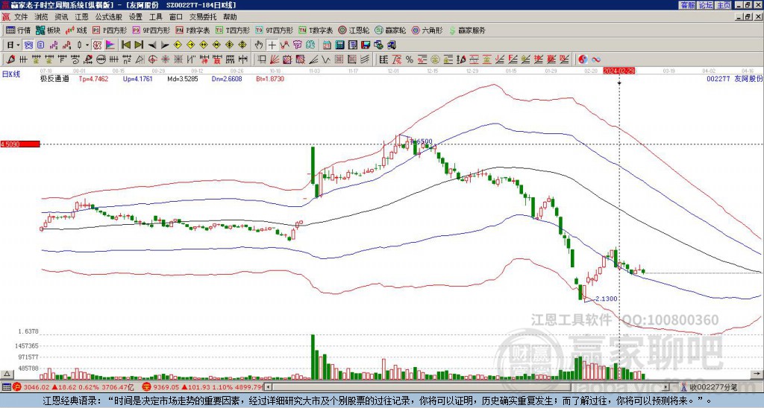
Task: Click the 论坛 forum link
Action: click(705, 5)
